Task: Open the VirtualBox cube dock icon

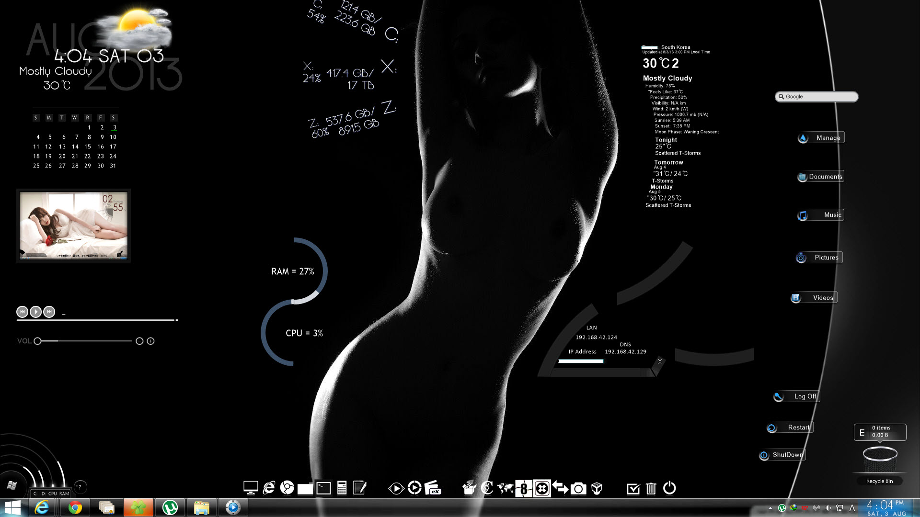Action: tap(597, 488)
